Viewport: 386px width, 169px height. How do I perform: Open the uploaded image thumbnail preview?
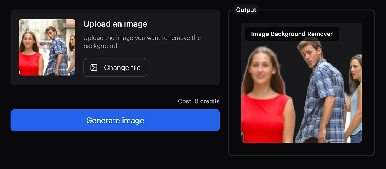click(x=47, y=47)
